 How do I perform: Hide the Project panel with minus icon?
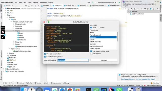(38, 6)
